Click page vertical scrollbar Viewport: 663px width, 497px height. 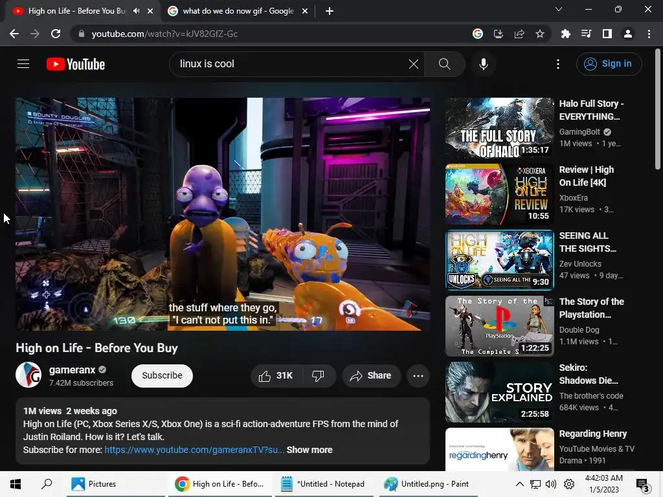(x=658, y=109)
